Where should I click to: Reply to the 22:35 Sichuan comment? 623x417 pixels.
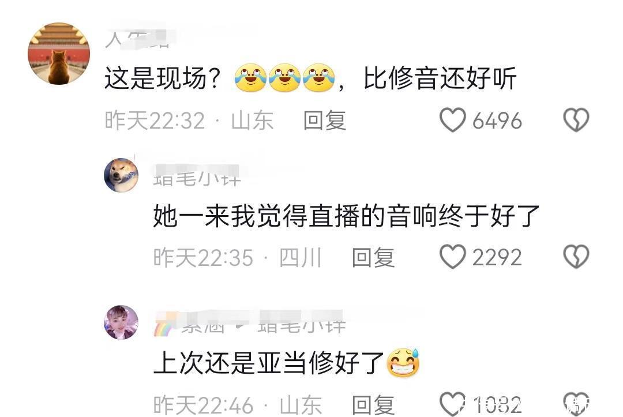373,257
